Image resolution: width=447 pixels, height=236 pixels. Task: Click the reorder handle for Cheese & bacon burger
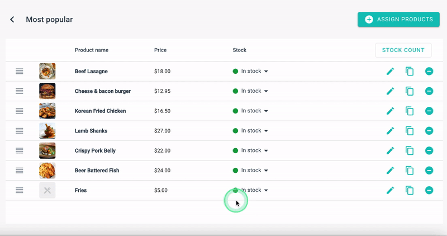click(20, 91)
